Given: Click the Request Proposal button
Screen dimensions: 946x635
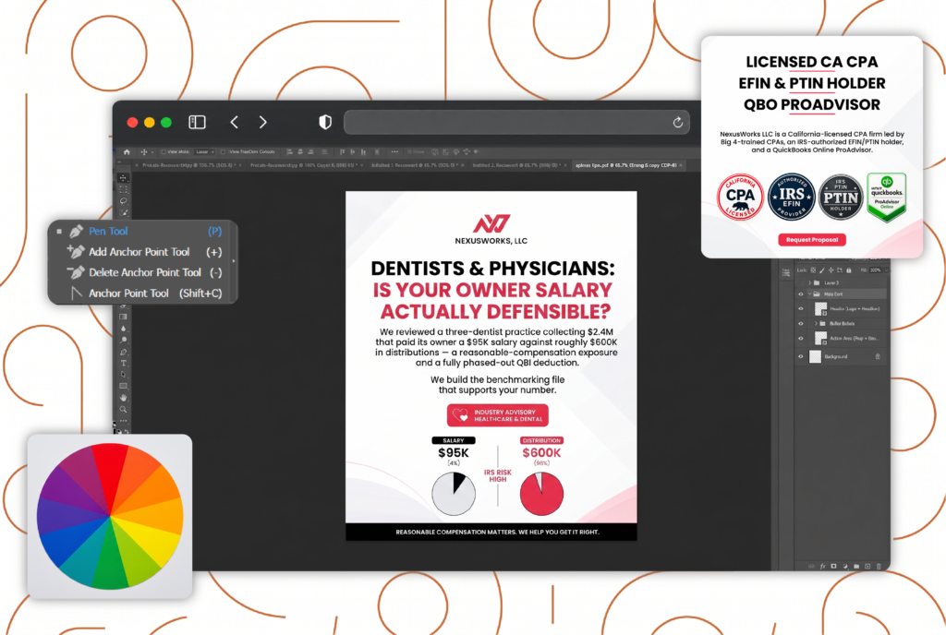Looking at the screenshot, I should (x=811, y=240).
